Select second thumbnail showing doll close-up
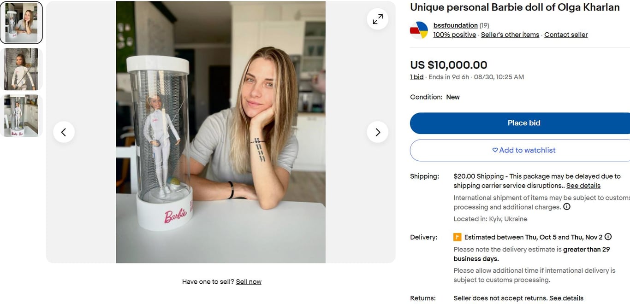The width and height of the screenshot is (630, 304). 21,69
